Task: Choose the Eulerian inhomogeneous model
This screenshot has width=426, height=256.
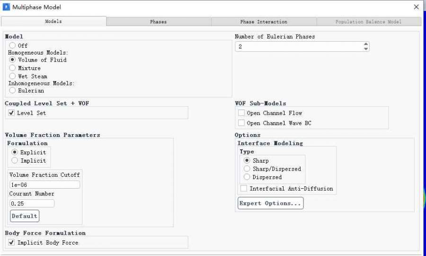Action: [12, 90]
